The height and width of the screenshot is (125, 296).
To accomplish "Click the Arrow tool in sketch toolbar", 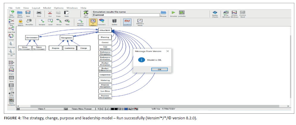I will click(59, 21).
